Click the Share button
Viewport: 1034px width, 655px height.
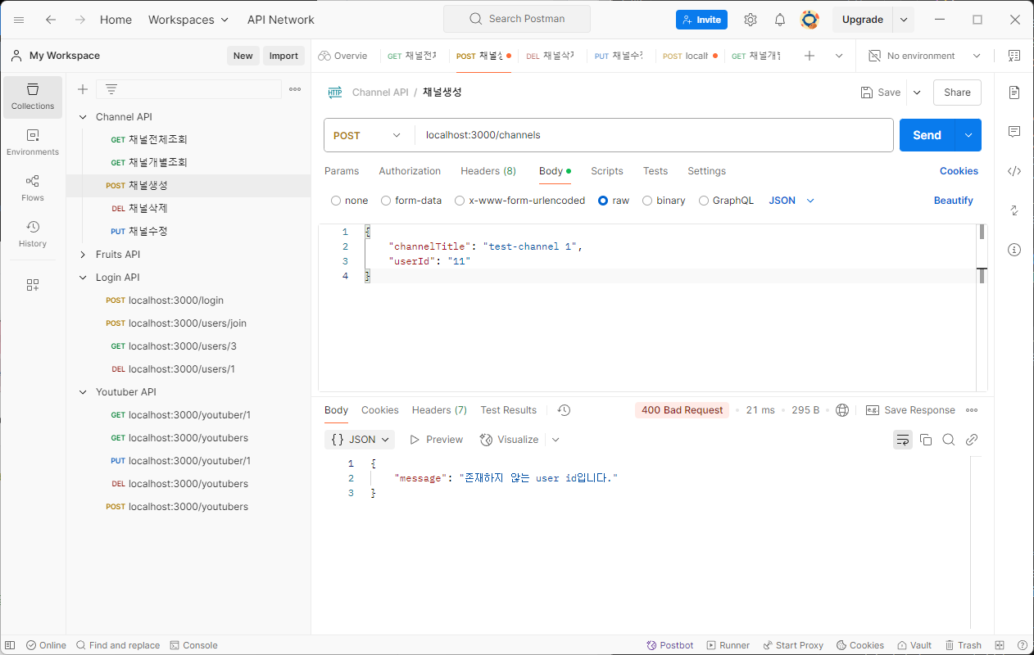(x=957, y=93)
